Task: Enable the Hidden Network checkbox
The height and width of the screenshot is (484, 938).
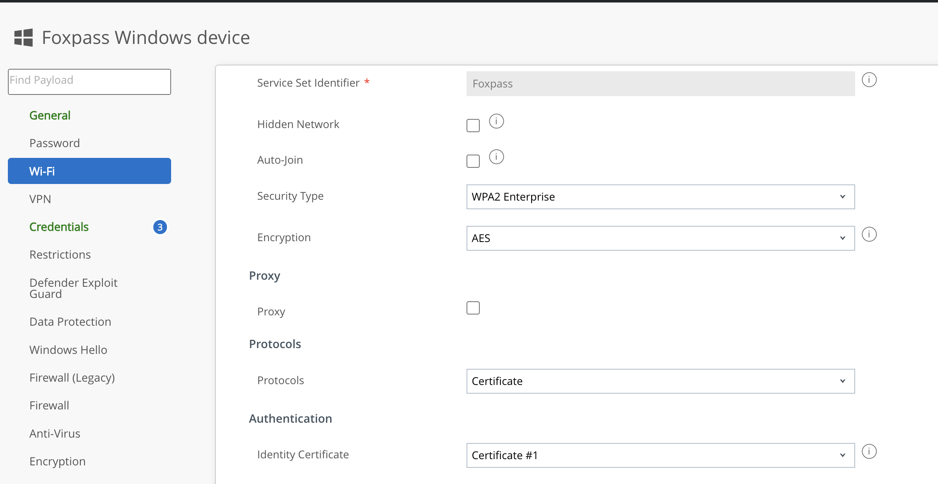Action: pyautogui.click(x=473, y=126)
